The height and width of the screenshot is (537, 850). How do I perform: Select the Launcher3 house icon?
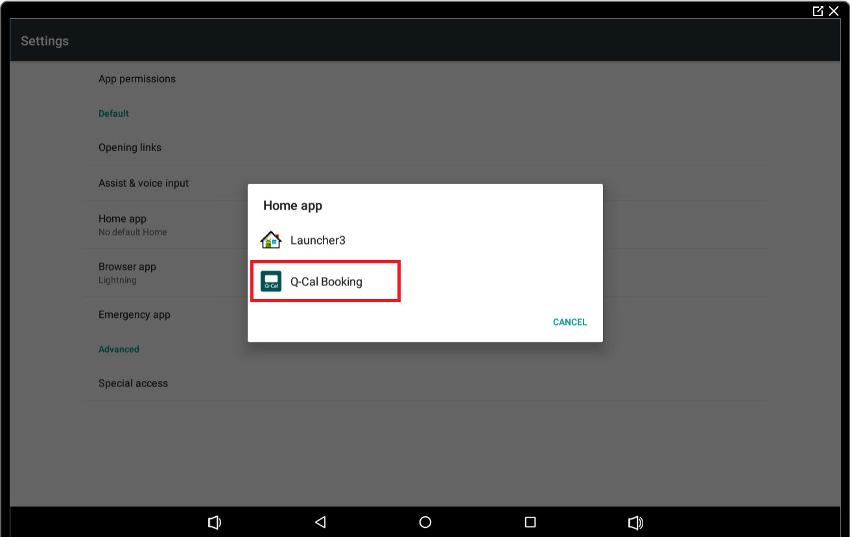(x=270, y=240)
